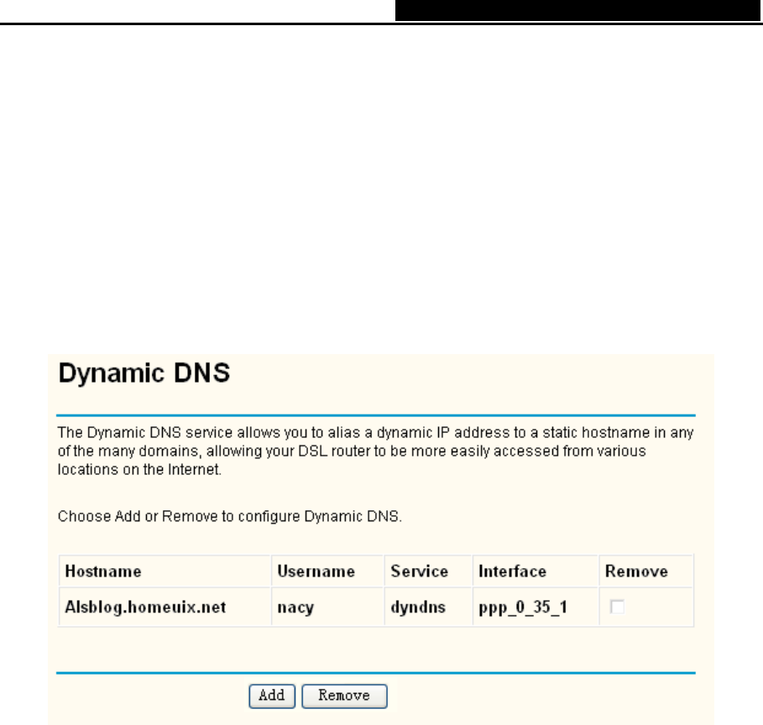Select the interface cell 'ppp_0_35_1'
Screen dimensions: 763x725
(x=536, y=607)
